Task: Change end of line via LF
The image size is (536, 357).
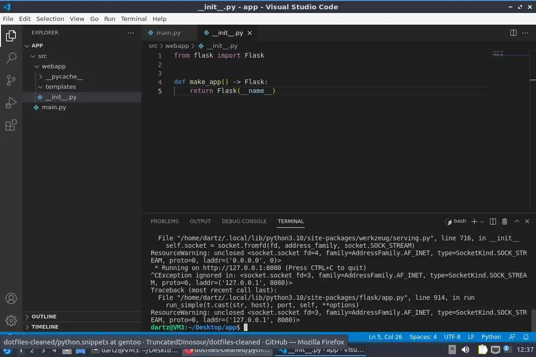Action: click(471, 337)
